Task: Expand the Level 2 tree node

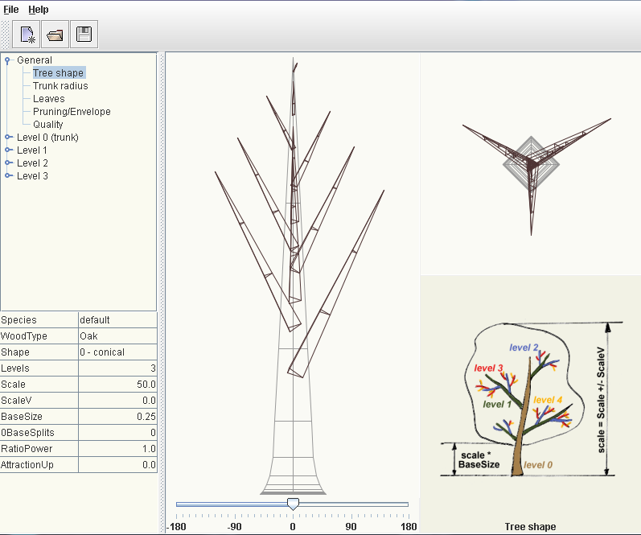Action: click(8, 163)
